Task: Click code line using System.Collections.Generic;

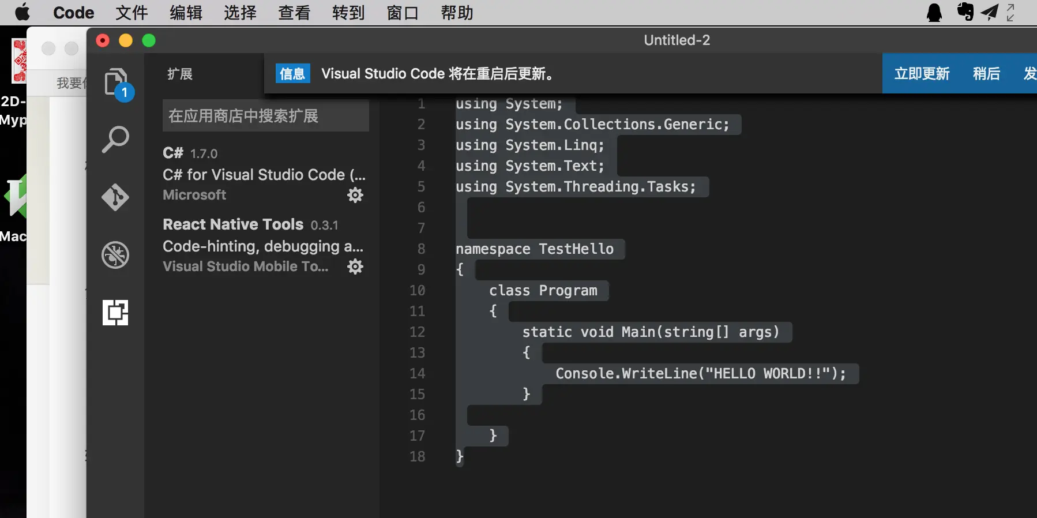Action: (592, 125)
